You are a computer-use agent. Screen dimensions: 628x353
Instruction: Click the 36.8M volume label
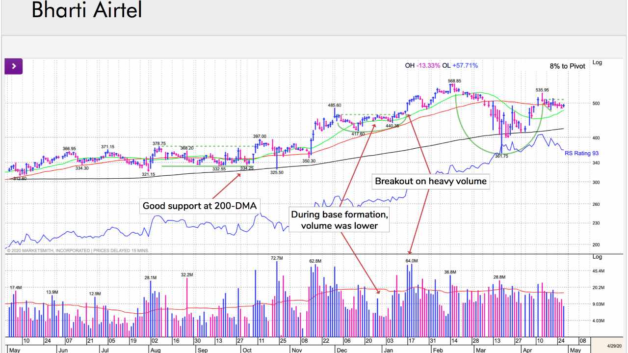coord(450,272)
